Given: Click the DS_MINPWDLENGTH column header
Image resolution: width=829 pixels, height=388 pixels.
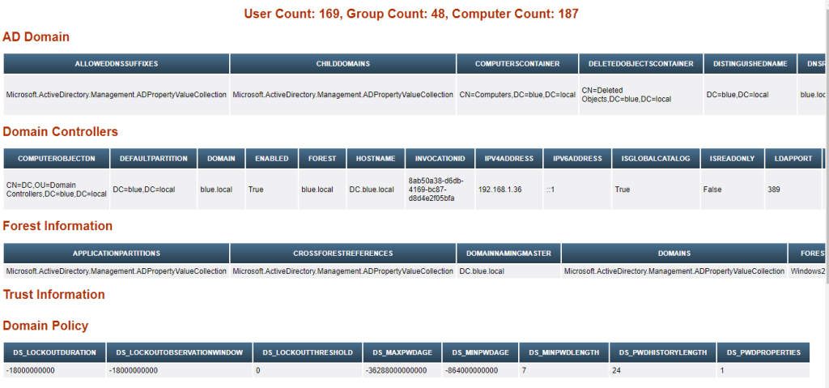Looking at the screenshot, I should pyautogui.click(x=563, y=352).
